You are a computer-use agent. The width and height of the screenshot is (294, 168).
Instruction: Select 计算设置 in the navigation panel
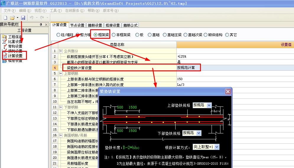pyautogui.click(x=15, y=56)
